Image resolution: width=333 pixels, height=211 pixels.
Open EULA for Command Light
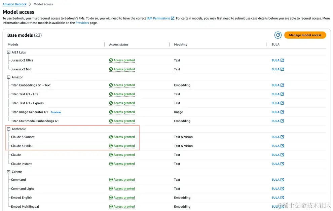point(277,189)
